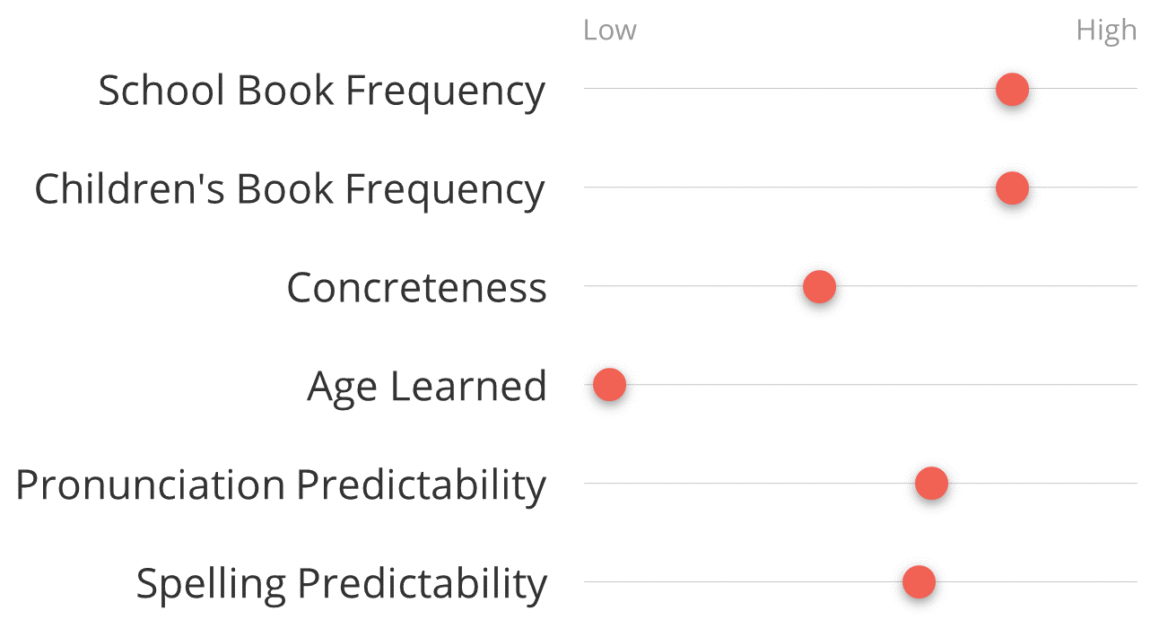Click the "Low" scale label
This screenshot has height=637, width=1168.
click(x=609, y=31)
